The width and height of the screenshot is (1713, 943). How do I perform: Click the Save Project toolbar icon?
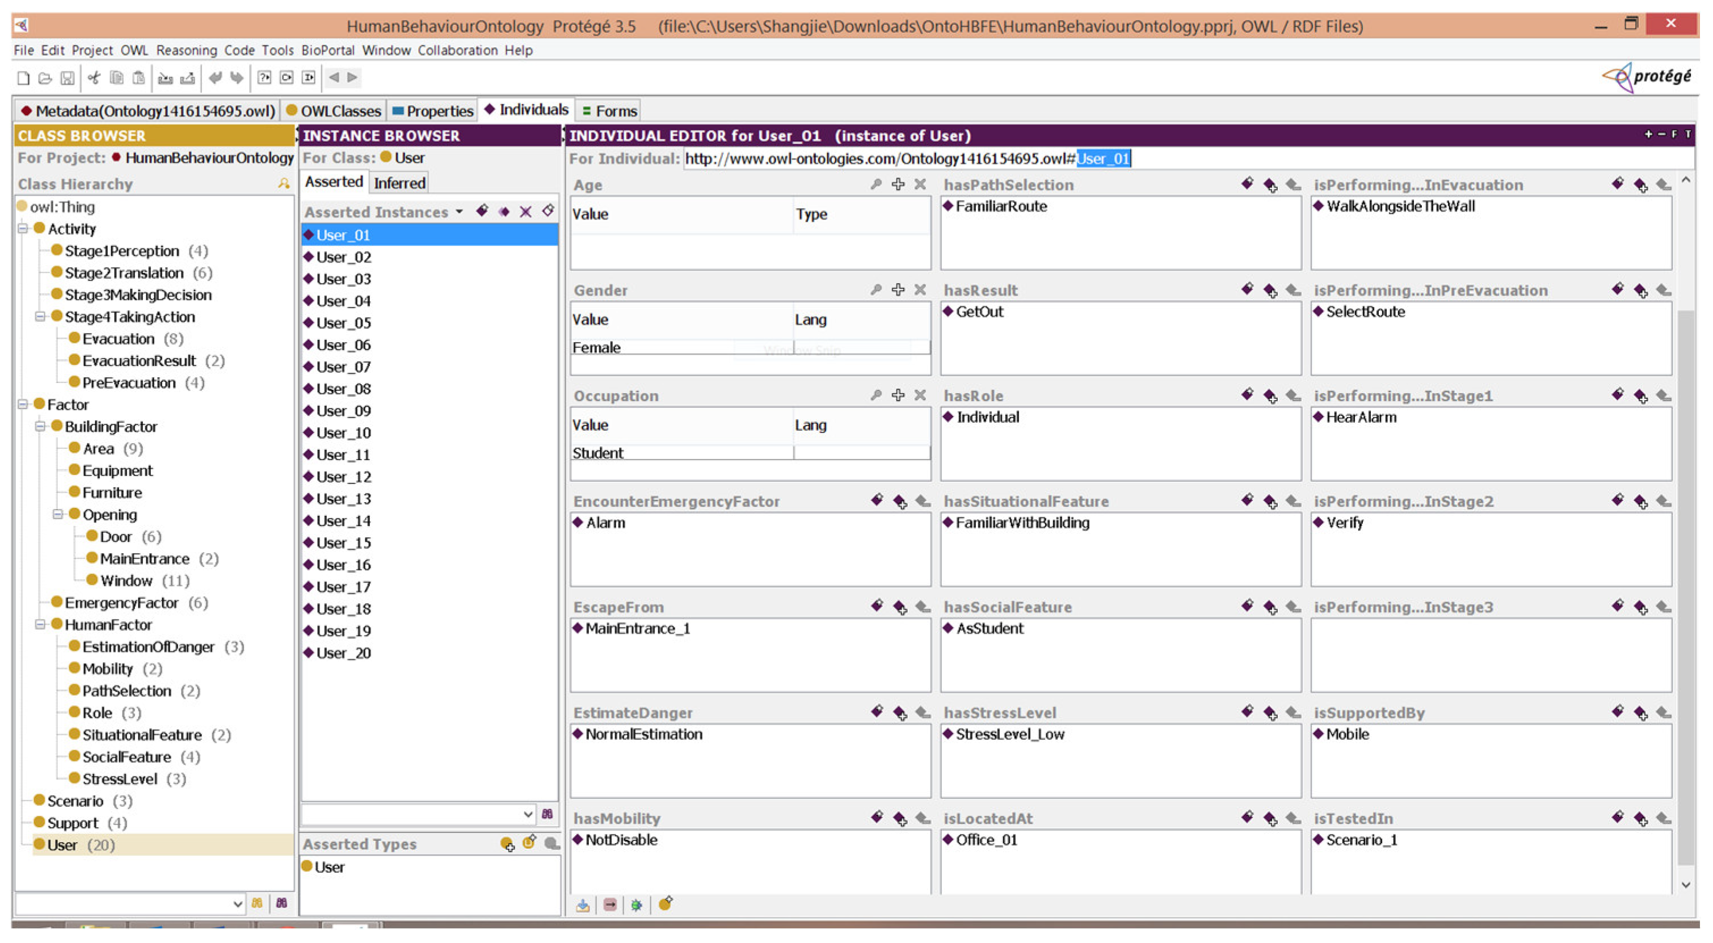tap(67, 78)
